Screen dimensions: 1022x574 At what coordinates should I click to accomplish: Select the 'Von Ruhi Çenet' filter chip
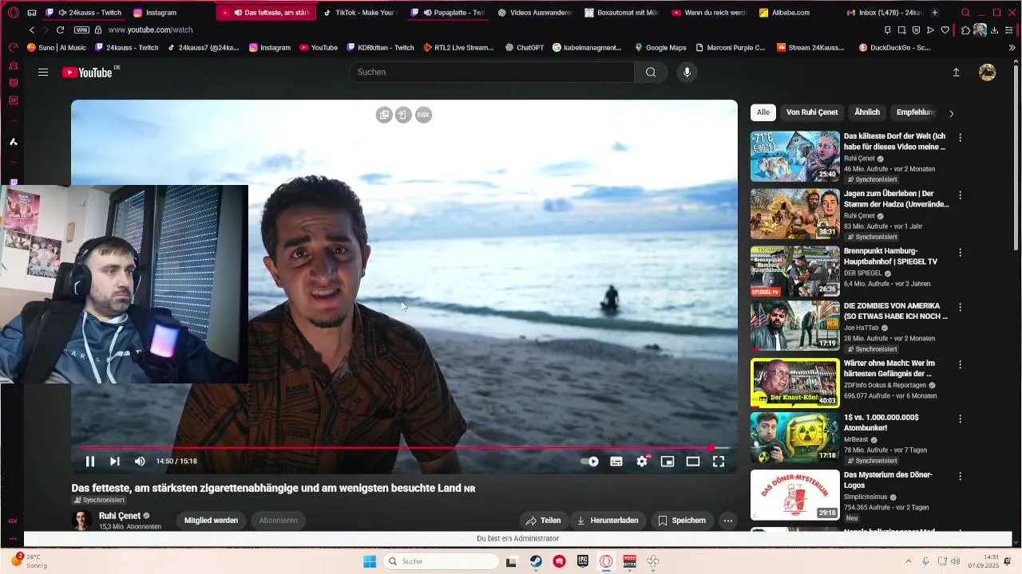coord(812,112)
